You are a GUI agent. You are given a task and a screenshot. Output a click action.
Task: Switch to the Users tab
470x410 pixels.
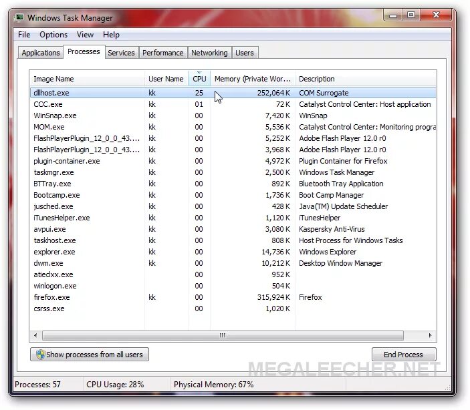244,53
